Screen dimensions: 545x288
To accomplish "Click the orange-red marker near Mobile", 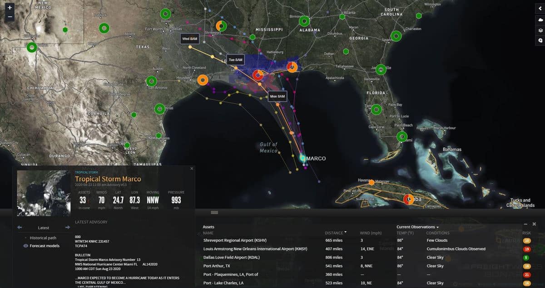I will coord(292,68).
